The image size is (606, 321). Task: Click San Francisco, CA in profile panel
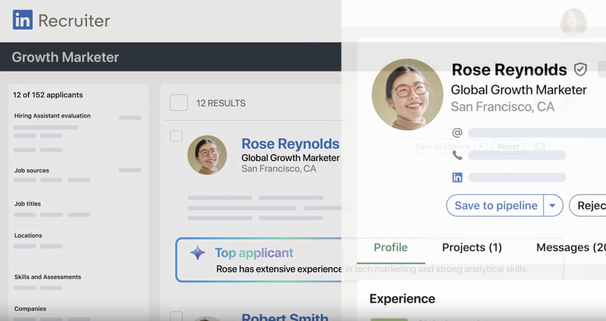click(503, 107)
